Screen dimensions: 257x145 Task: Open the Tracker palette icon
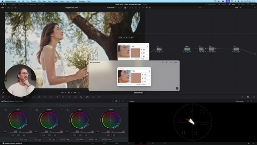(69, 97)
